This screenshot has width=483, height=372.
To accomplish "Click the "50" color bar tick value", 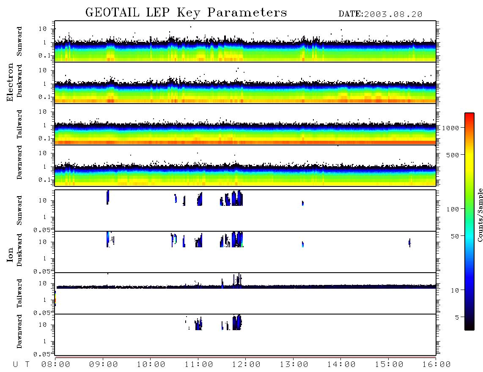I will point(455,236).
